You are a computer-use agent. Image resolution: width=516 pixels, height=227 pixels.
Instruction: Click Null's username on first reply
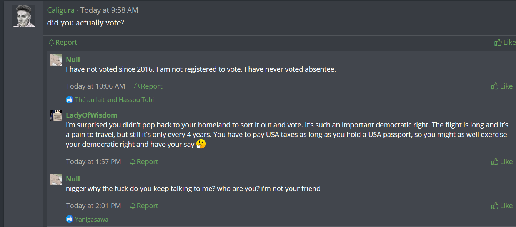pyautogui.click(x=73, y=59)
